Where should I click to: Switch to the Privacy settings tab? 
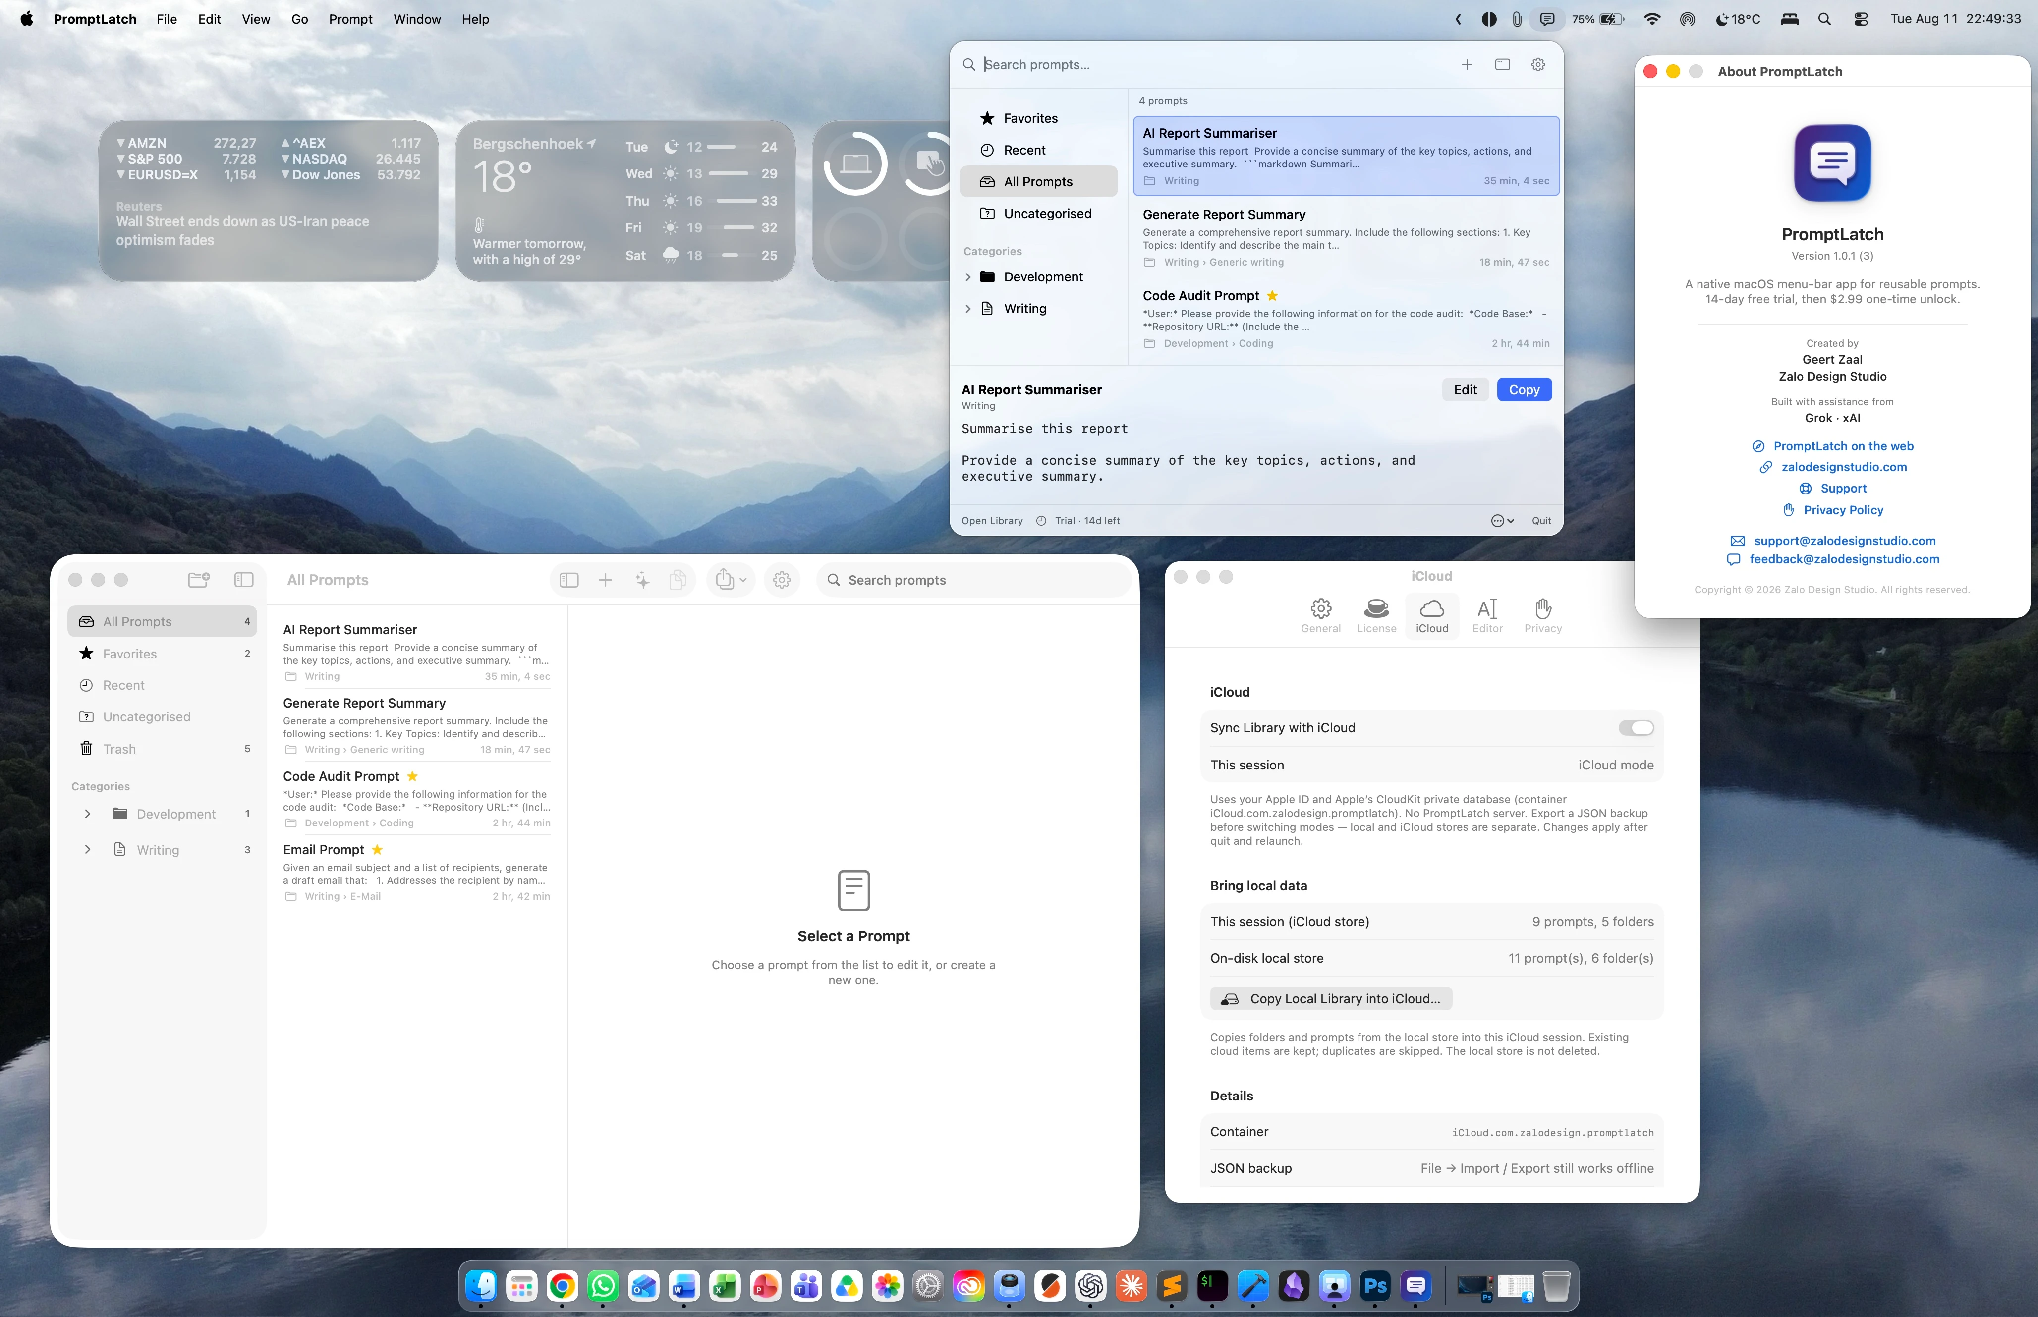point(1543,616)
